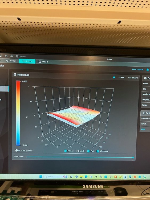Click the redo arrow icon
This screenshot has width=150, height=200.
click(12, 56)
